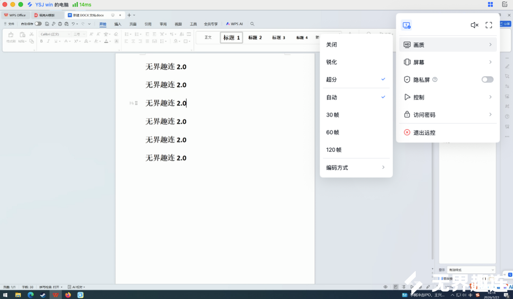Image resolution: width=513 pixels, height=299 pixels.
Task: Open the Calibri font name dropdown
Action: click(56, 34)
